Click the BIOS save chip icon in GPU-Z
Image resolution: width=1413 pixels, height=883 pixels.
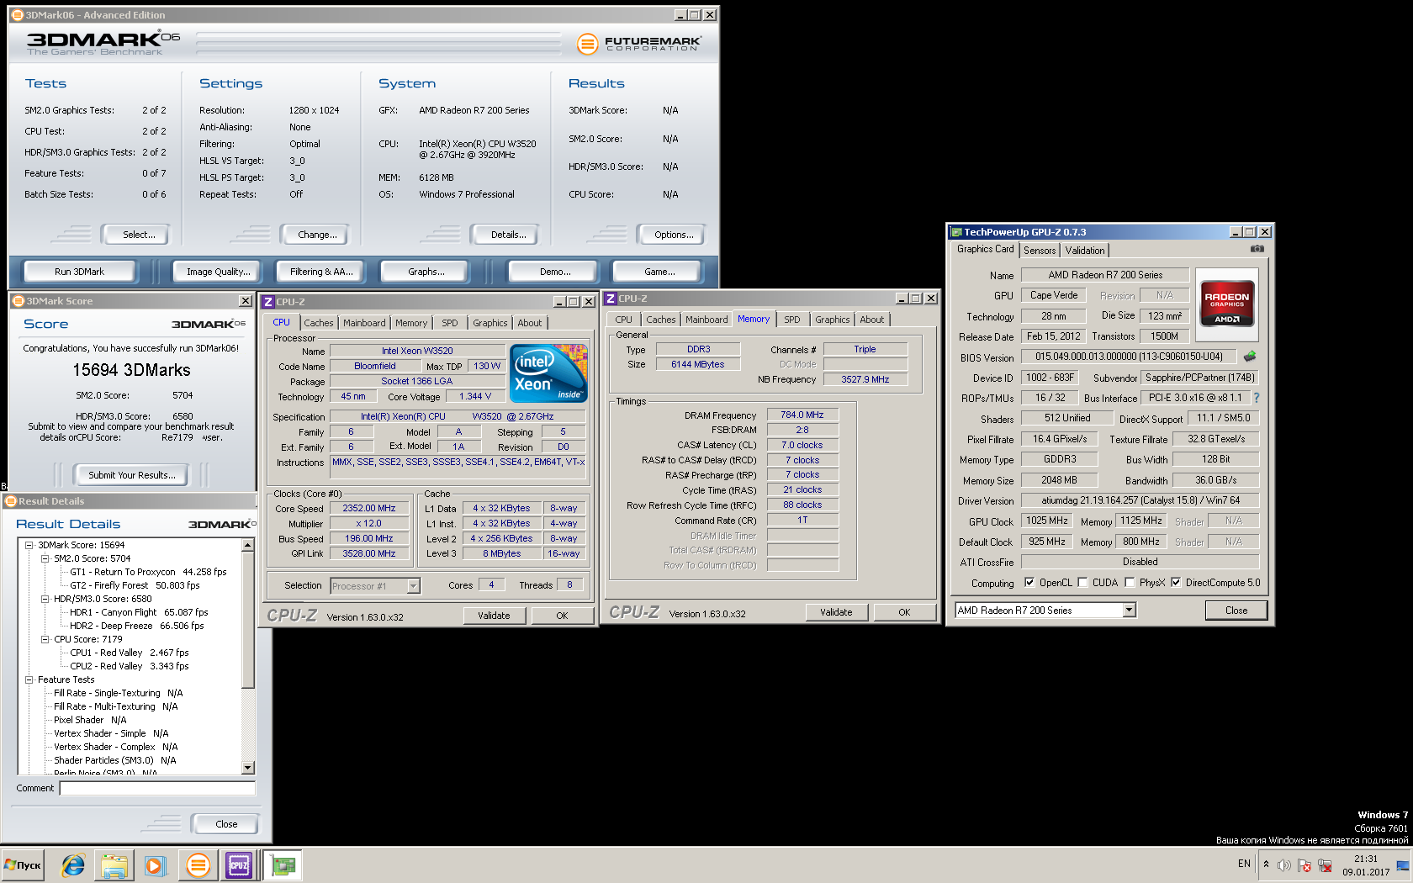pos(1250,357)
